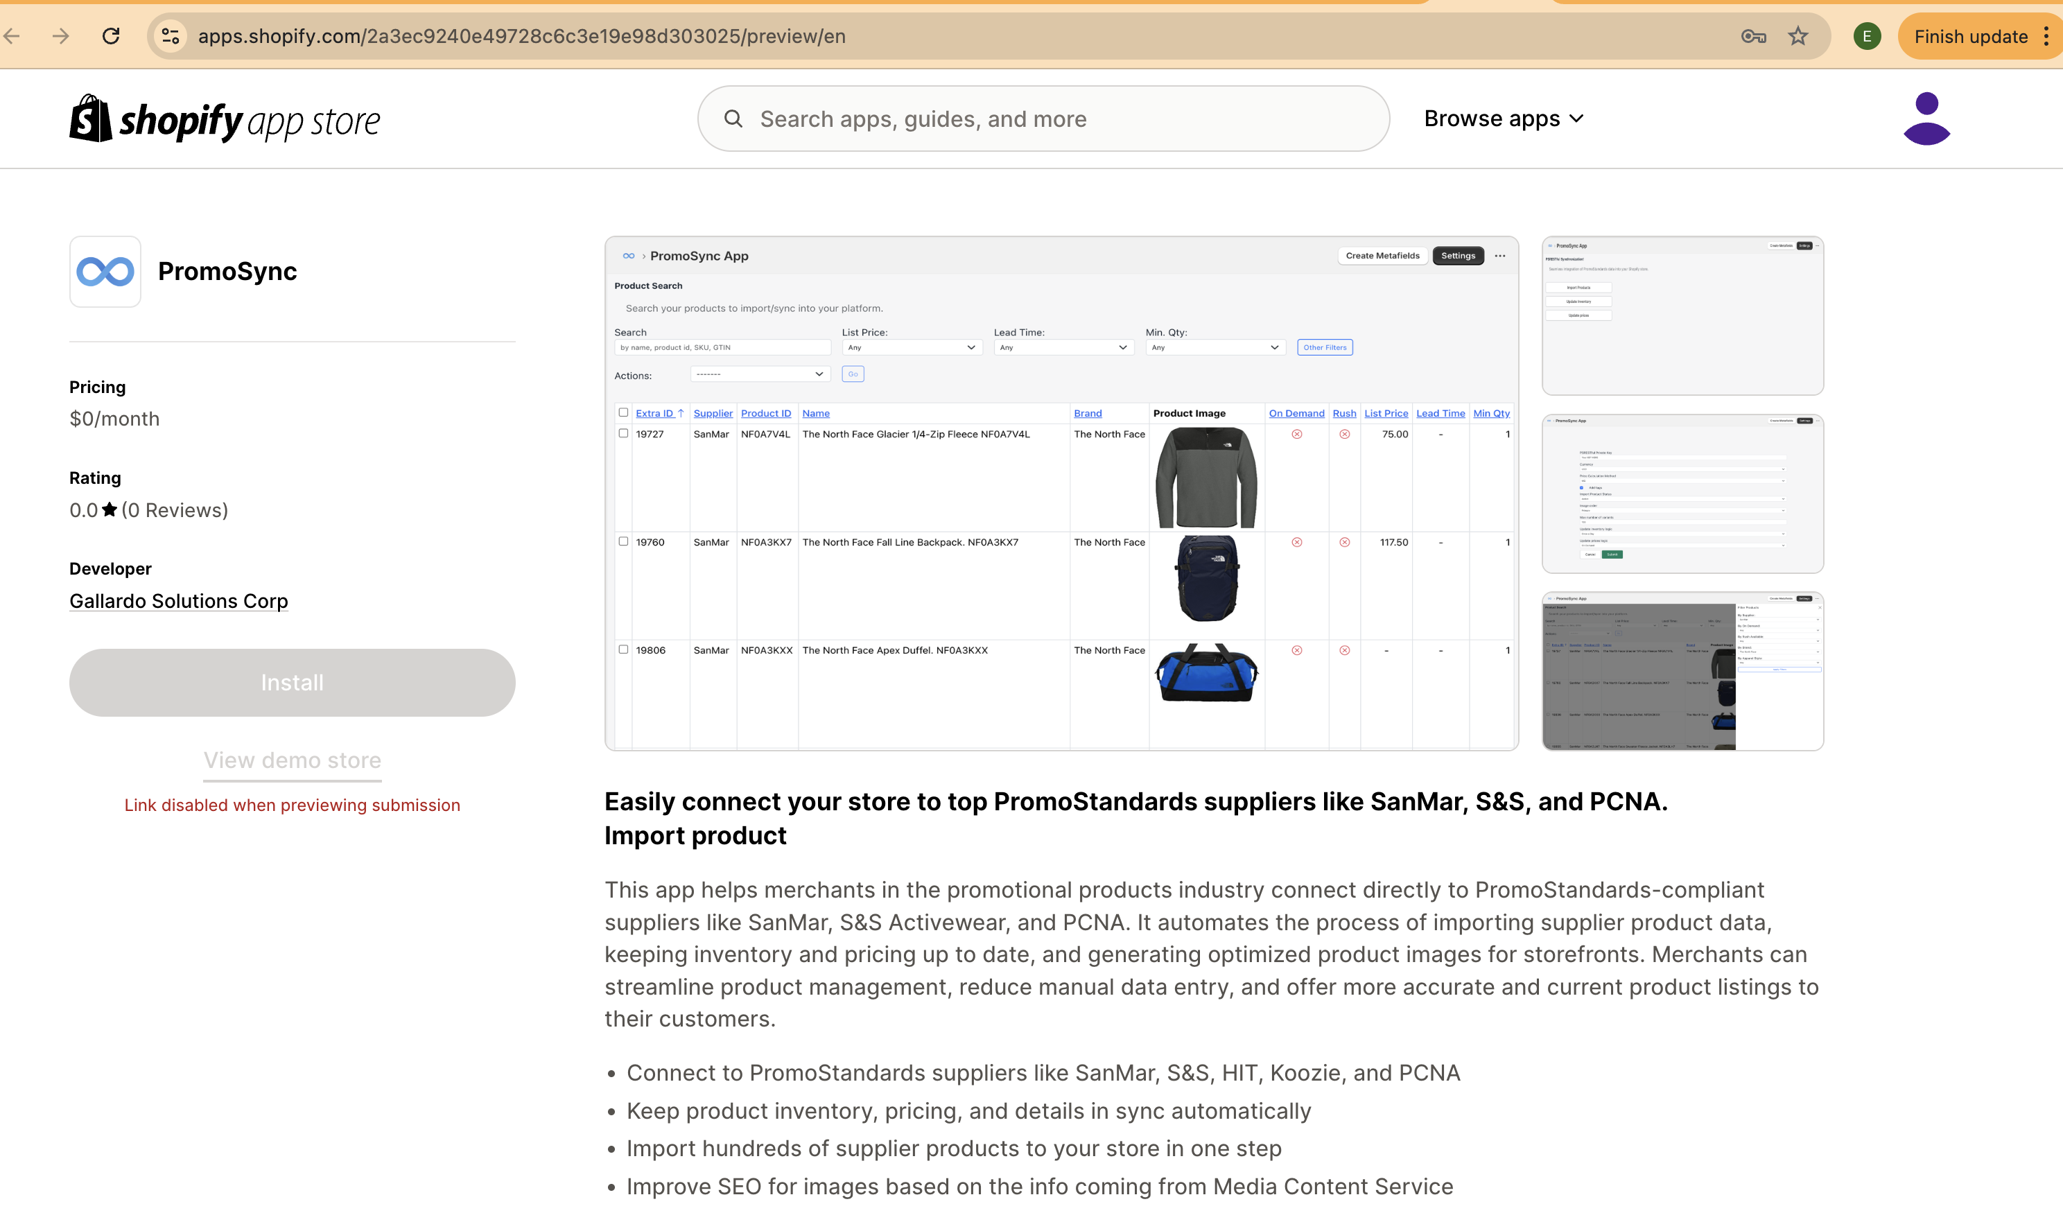
Task: Open the third thumbnail showing filter panel
Action: (x=1682, y=671)
